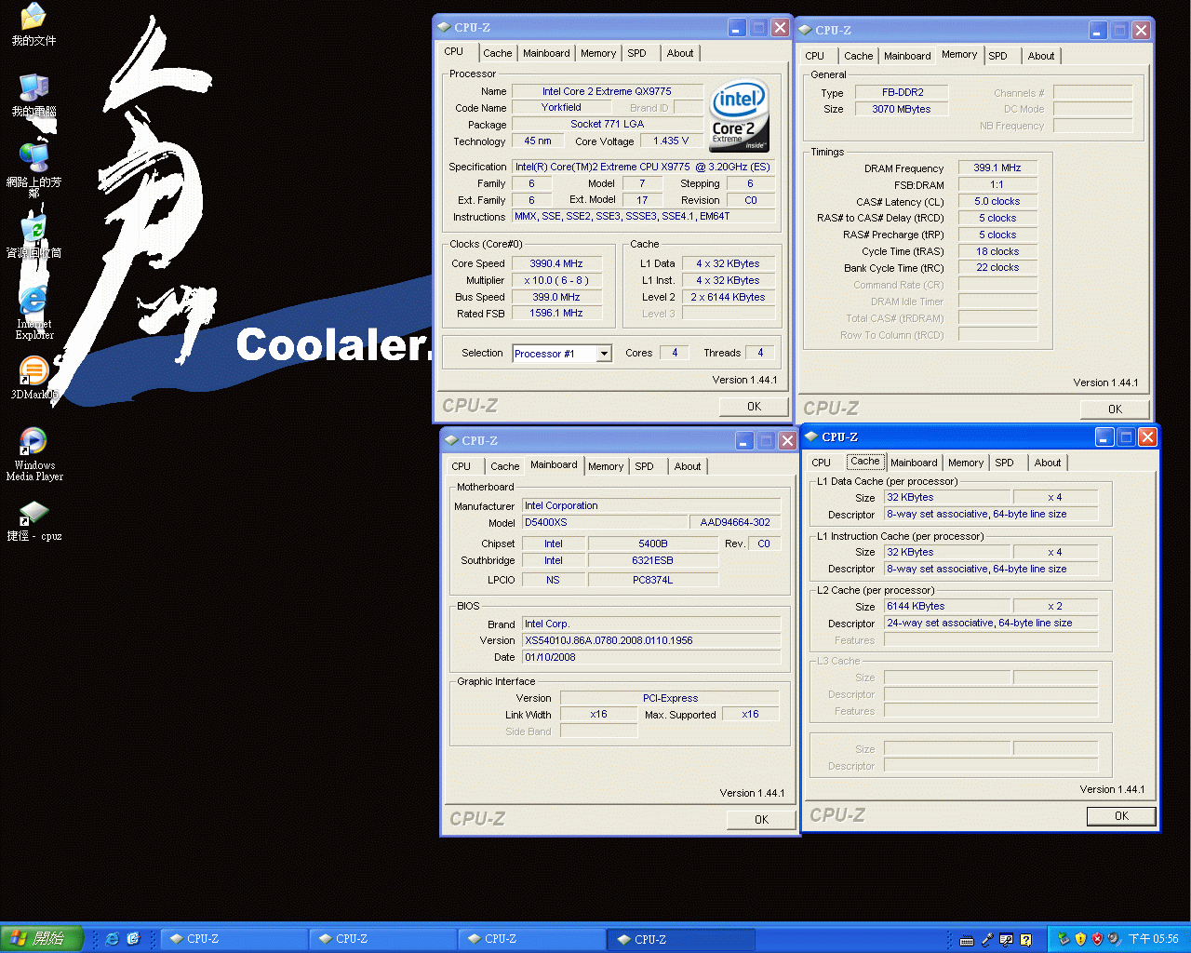Click the Windows Media Player desktop icon
Screen dimensions: 1191x953
click(33, 442)
